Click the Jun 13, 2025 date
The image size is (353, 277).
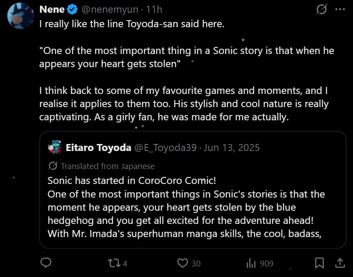(232, 147)
